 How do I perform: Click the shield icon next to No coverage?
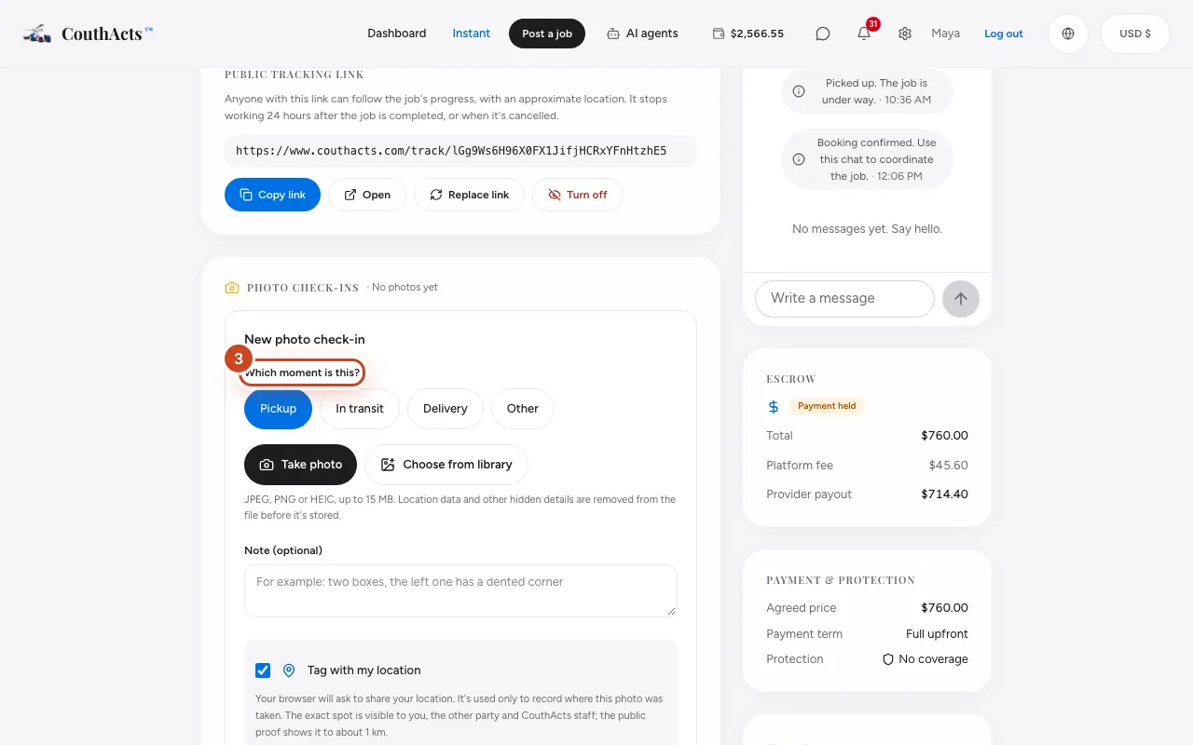(888, 659)
